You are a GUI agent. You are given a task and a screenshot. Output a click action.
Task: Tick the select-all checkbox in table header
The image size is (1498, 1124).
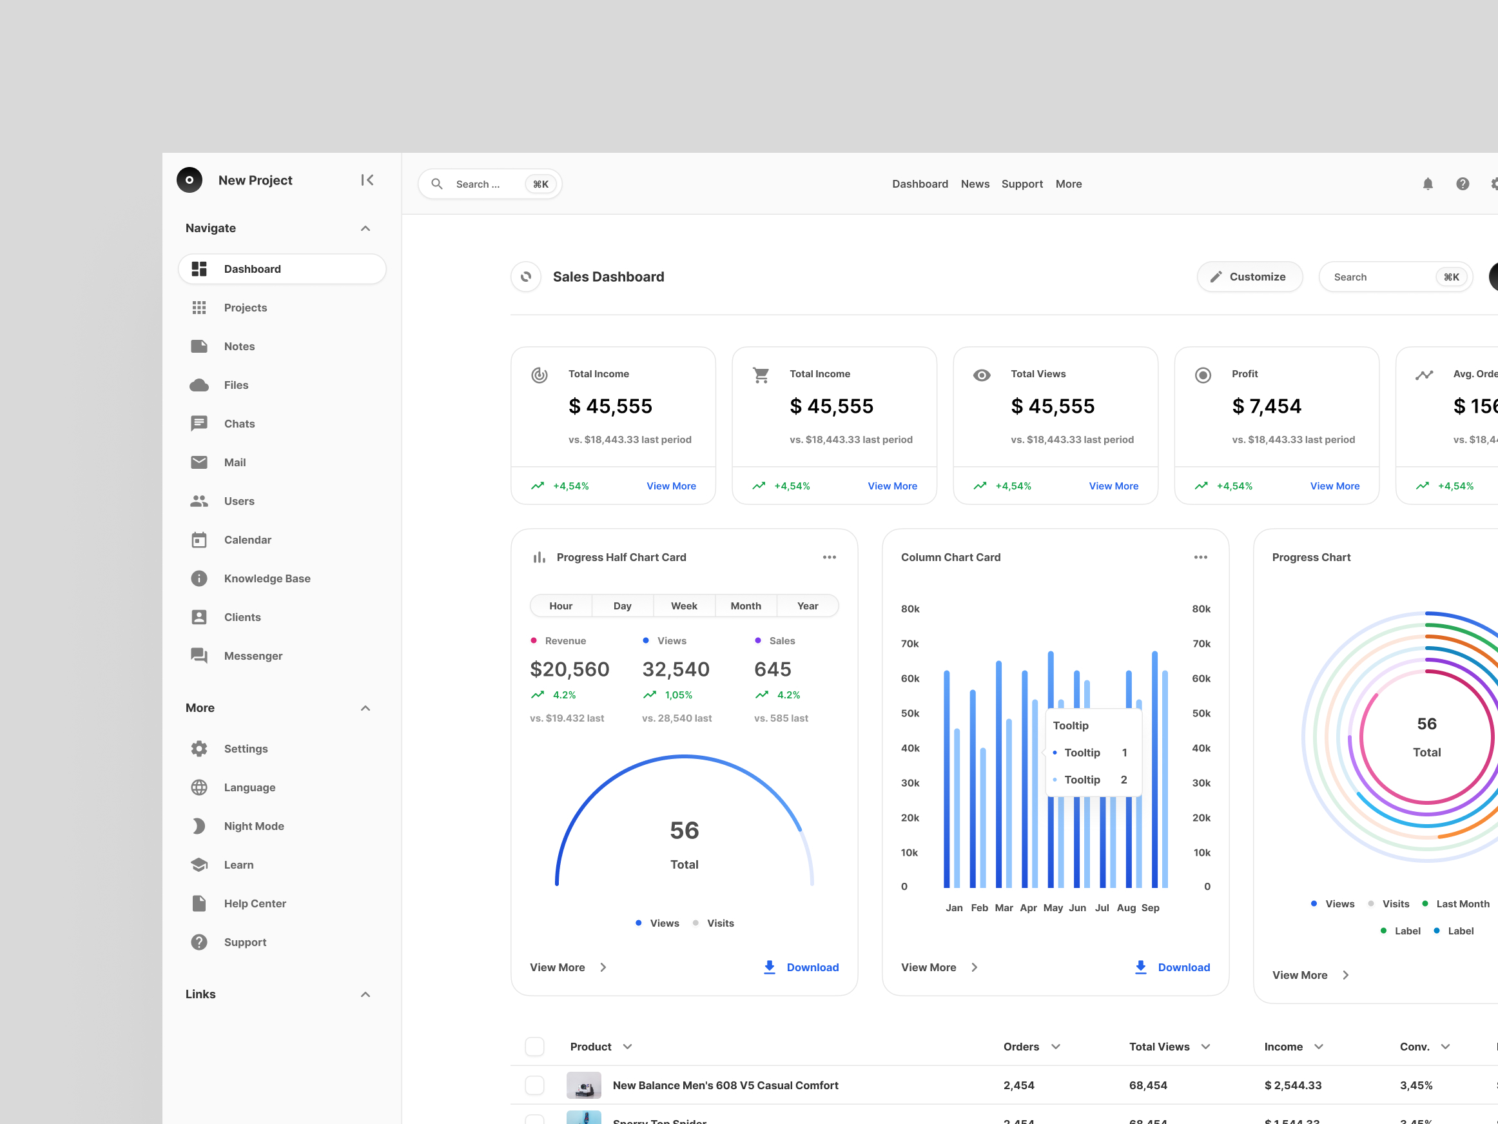[x=534, y=1046]
